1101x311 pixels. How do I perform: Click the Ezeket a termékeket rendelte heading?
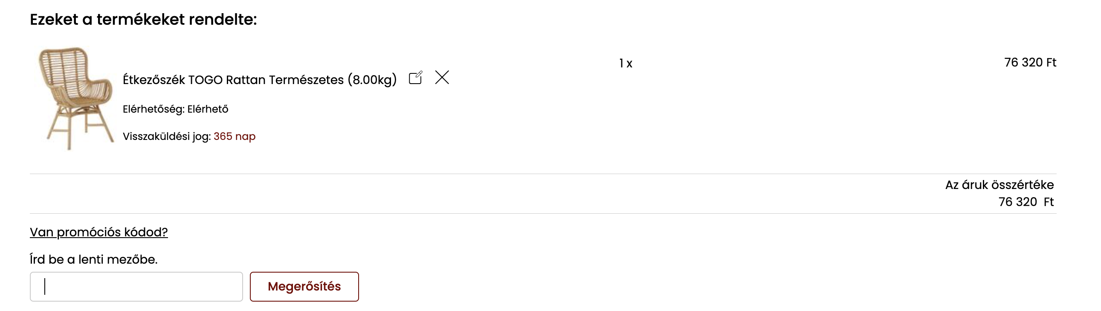[143, 20]
